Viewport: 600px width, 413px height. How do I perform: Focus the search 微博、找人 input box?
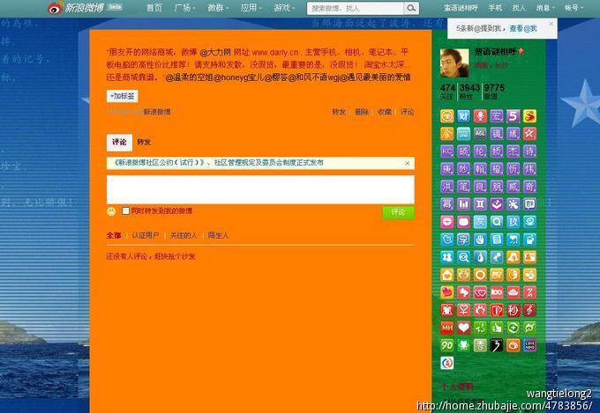pos(355,8)
